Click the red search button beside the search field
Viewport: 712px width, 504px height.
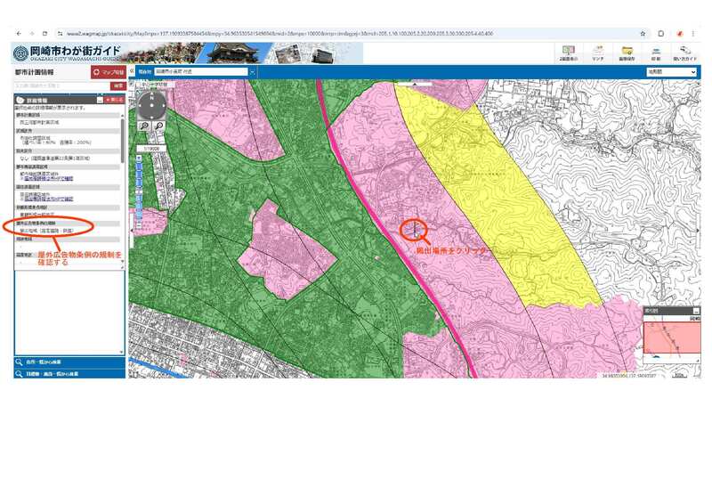click(x=117, y=85)
